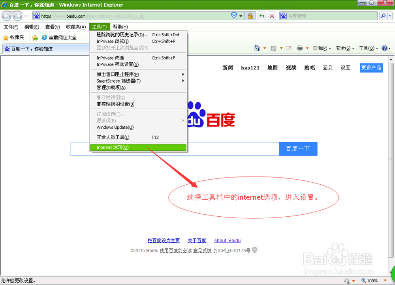Open the recent pages dropdown beside Forward

click(x=26, y=16)
